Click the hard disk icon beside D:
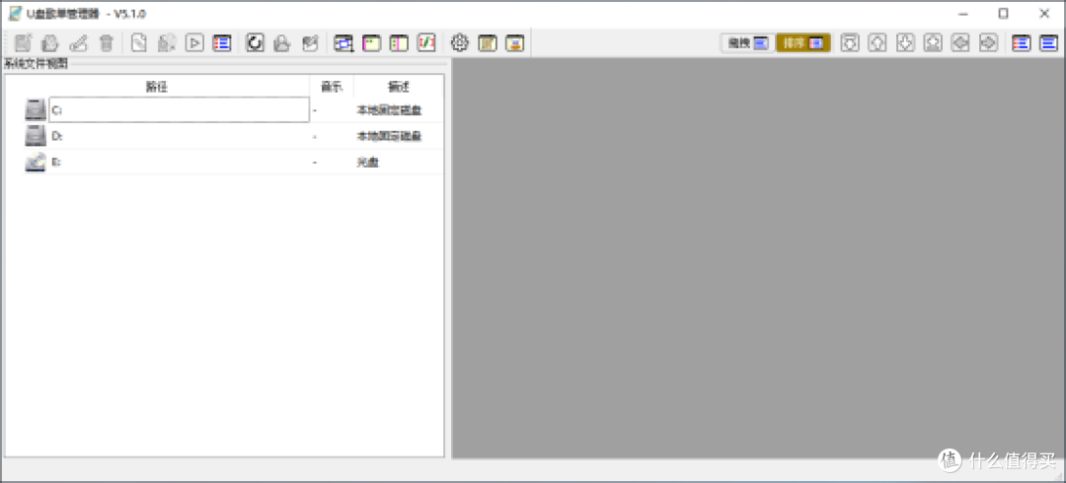The width and height of the screenshot is (1066, 483). [36, 136]
